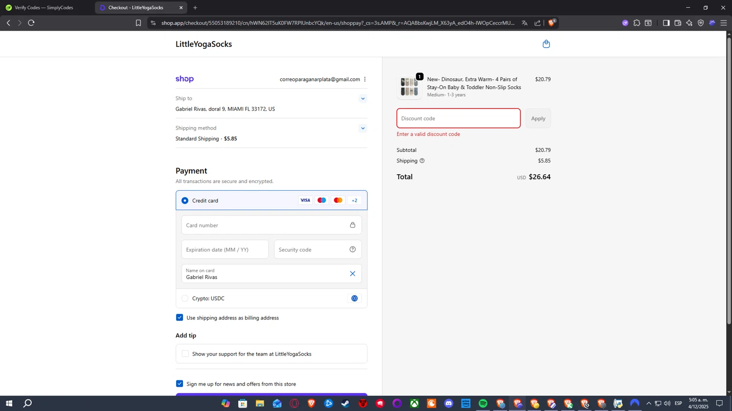Screen dimensions: 732x411
Task: Focus the Security code field
Action: pyautogui.click(x=318, y=249)
